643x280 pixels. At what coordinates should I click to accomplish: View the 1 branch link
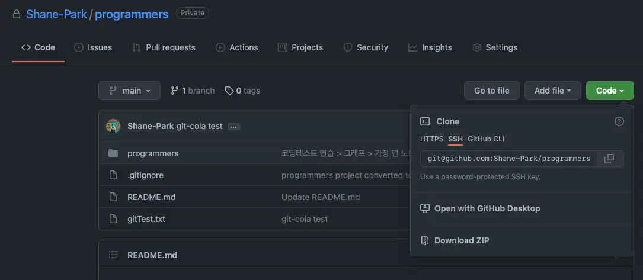coord(193,91)
